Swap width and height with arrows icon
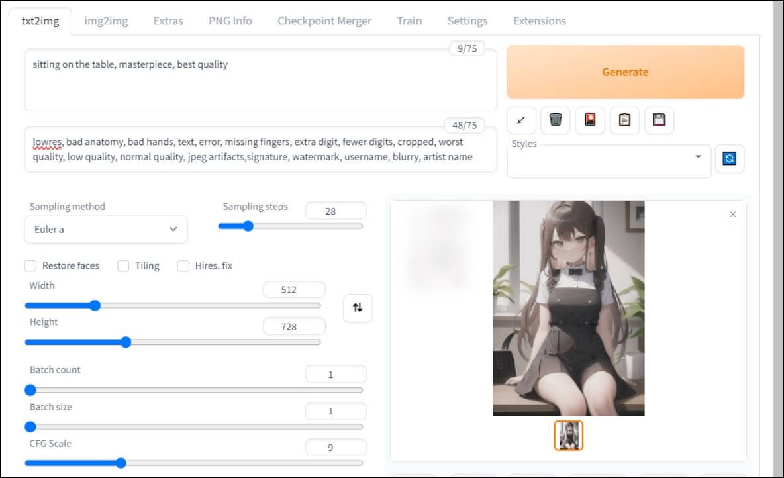The height and width of the screenshot is (478, 784). 358,307
